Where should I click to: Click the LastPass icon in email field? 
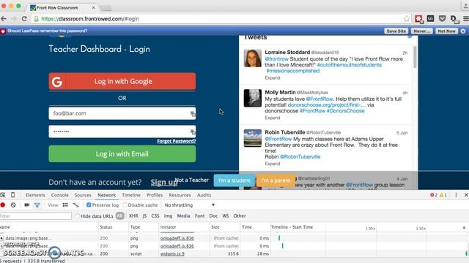(192, 114)
